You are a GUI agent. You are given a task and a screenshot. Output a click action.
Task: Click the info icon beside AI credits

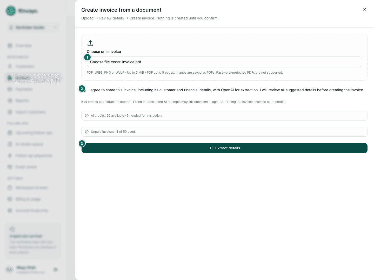(87, 116)
